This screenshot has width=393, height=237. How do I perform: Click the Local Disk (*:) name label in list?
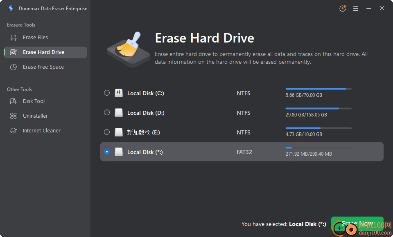pyautogui.click(x=145, y=152)
